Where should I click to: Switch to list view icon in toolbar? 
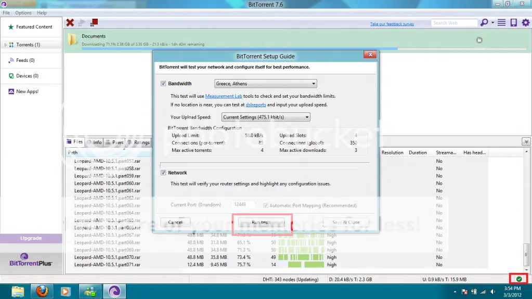tap(501, 23)
